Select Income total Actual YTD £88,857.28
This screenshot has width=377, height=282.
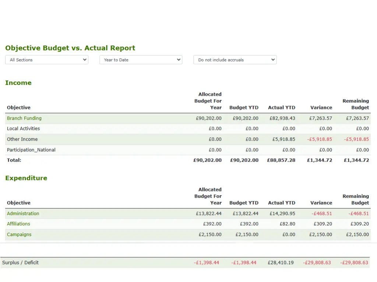281,160
